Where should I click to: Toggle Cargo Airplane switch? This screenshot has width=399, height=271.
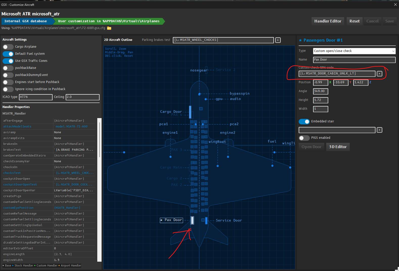tap(8, 47)
